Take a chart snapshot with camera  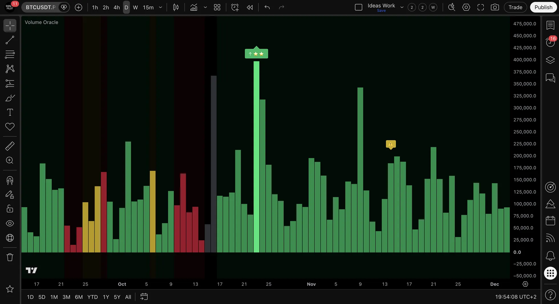tap(495, 7)
